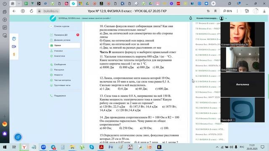Click the shield icon in left panel
269x151 pixels.
(x=14, y=39)
